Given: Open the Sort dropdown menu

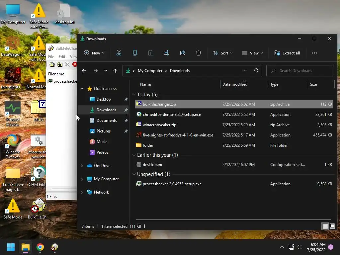Looking at the screenshot, I should coord(223,53).
